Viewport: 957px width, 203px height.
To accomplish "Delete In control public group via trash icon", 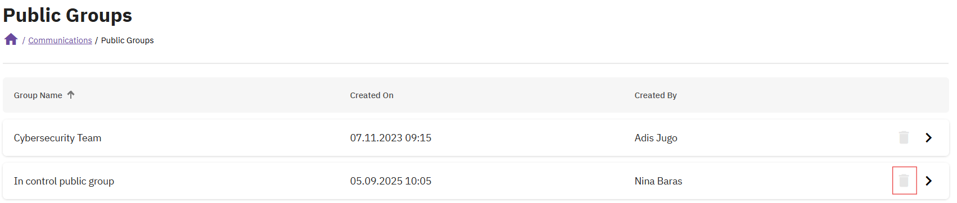I will [904, 181].
